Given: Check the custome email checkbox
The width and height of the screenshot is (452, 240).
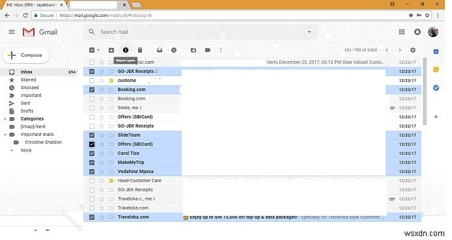Looking at the screenshot, I should [x=92, y=81].
